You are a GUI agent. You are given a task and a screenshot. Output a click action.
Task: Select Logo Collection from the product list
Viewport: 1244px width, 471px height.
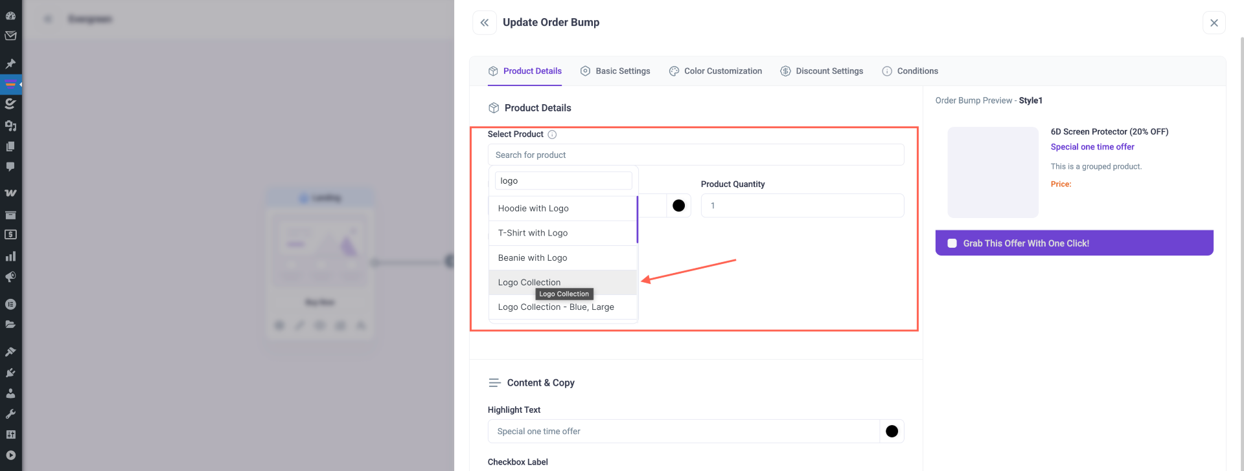click(x=529, y=282)
